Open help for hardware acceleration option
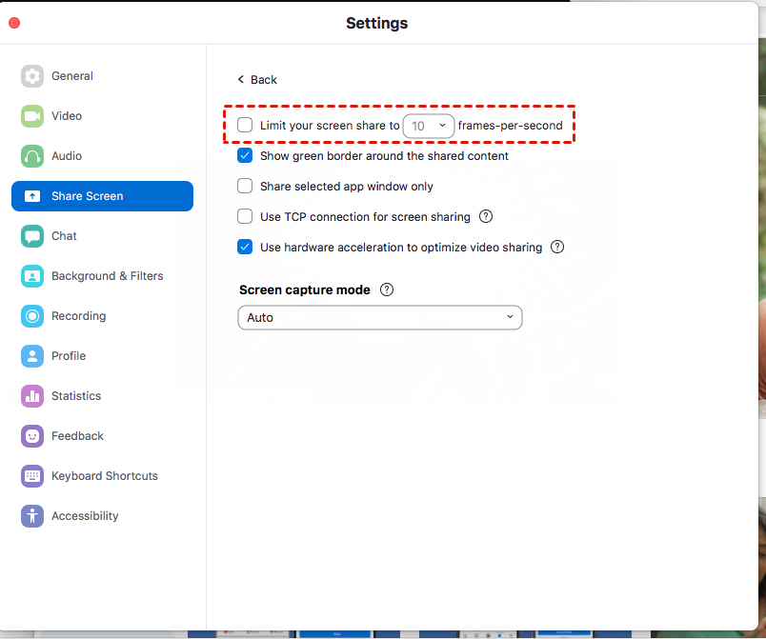Viewport: 766px width, 639px height. pos(557,247)
